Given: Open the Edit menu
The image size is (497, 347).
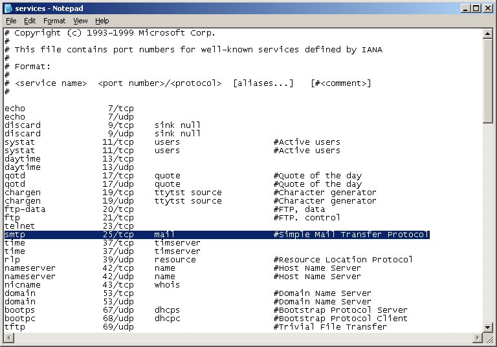Looking at the screenshot, I should (x=30, y=21).
